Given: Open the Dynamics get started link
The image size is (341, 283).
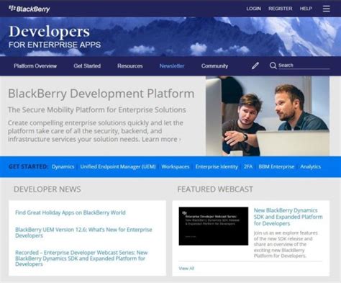Looking at the screenshot, I should click(x=63, y=166).
